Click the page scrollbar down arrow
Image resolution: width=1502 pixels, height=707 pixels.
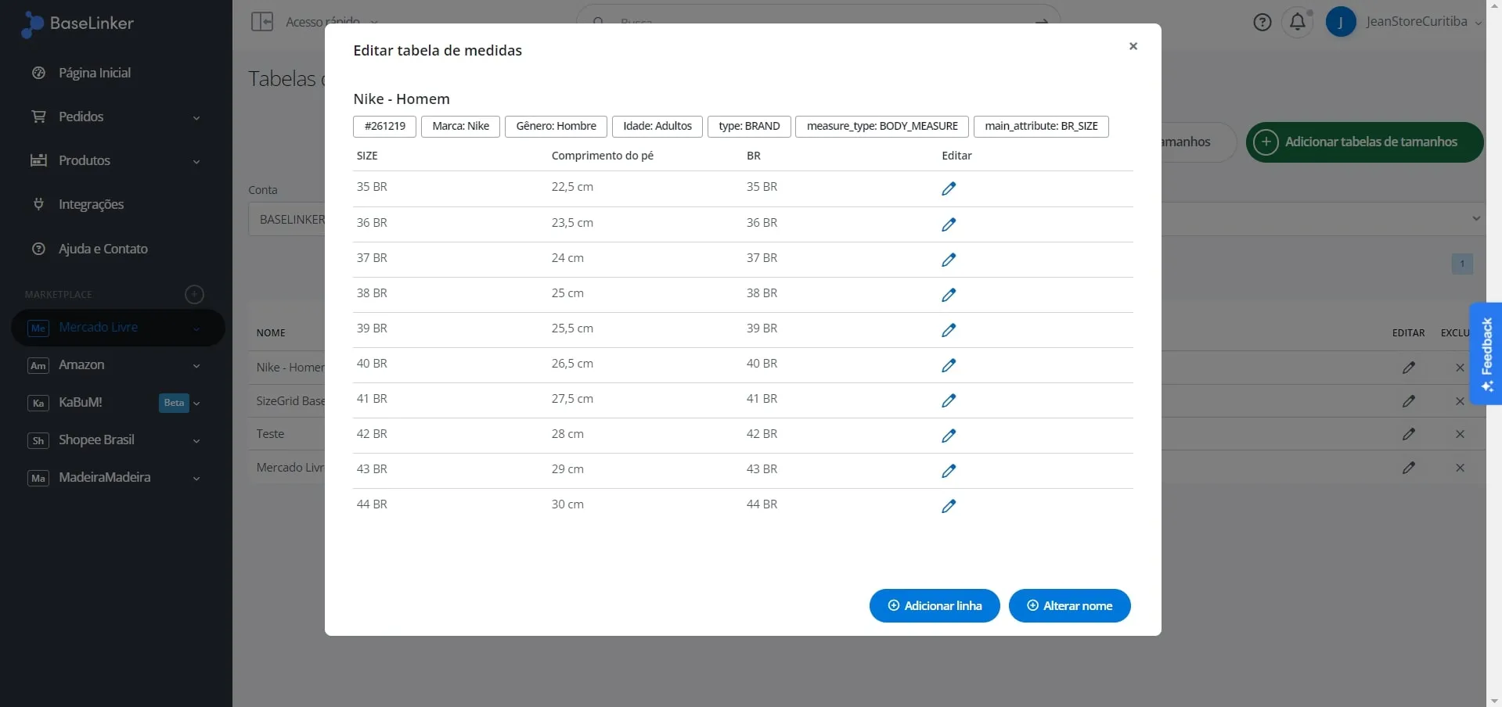1494,701
